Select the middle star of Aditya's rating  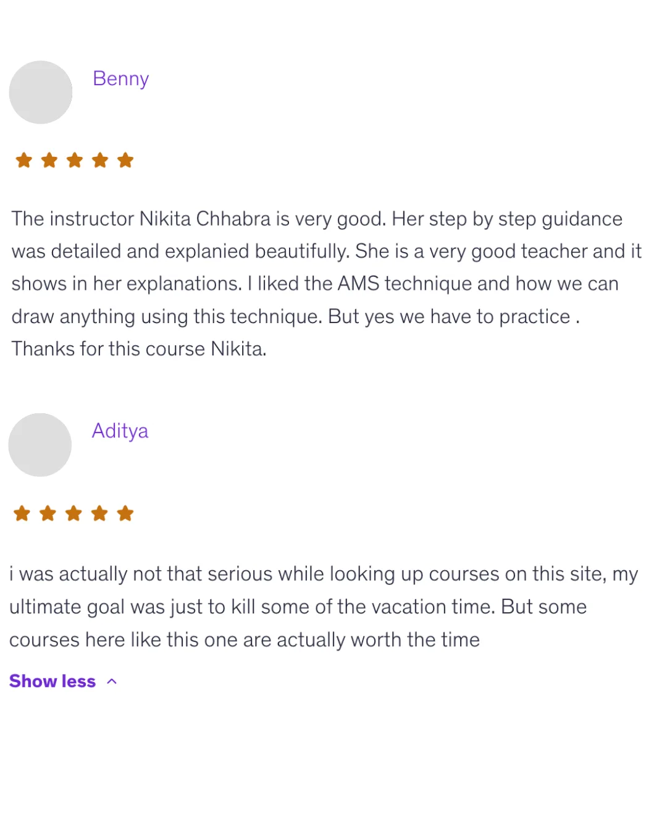(x=73, y=513)
